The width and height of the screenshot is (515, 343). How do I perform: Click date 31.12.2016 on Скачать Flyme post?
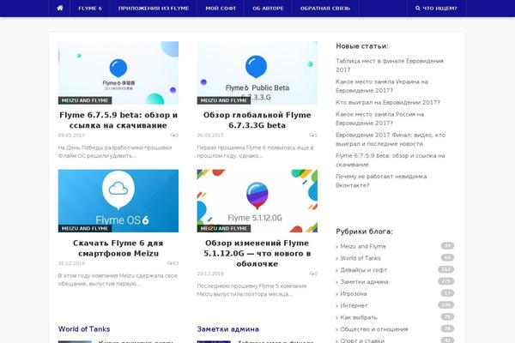[x=71, y=263]
